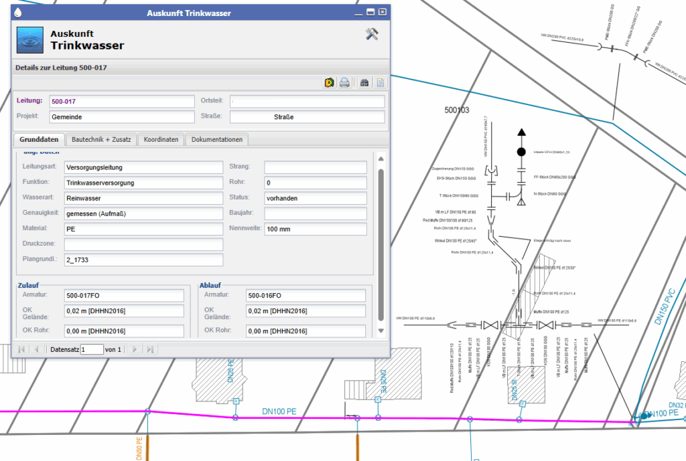Viewport: 686px width, 461px height.
Task: Focus the Projekt field with Gemeinde
Action: point(122,117)
